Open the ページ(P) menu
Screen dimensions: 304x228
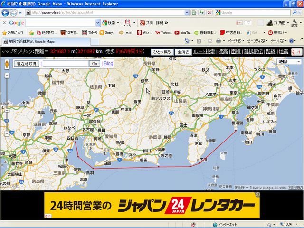click(x=236, y=41)
